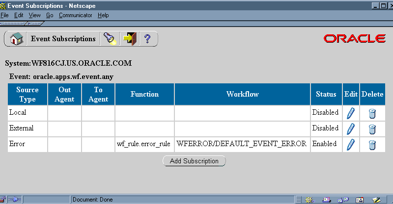Delete the External subscription via trash icon
Viewport: 393px width, 204px height.
coord(372,129)
